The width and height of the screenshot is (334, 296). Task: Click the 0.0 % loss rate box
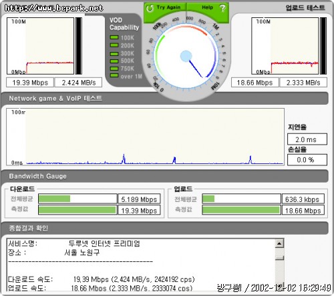307,160
